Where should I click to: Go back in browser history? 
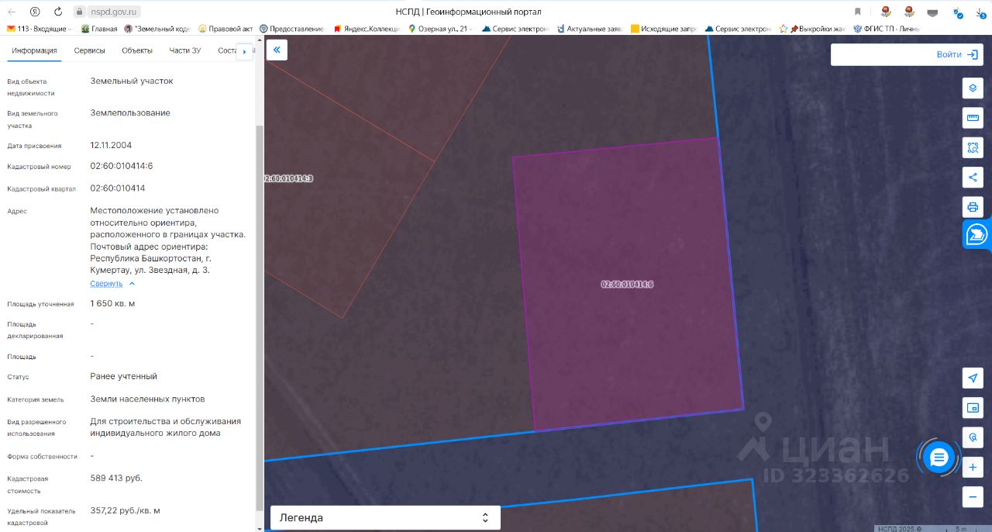click(x=12, y=12)
